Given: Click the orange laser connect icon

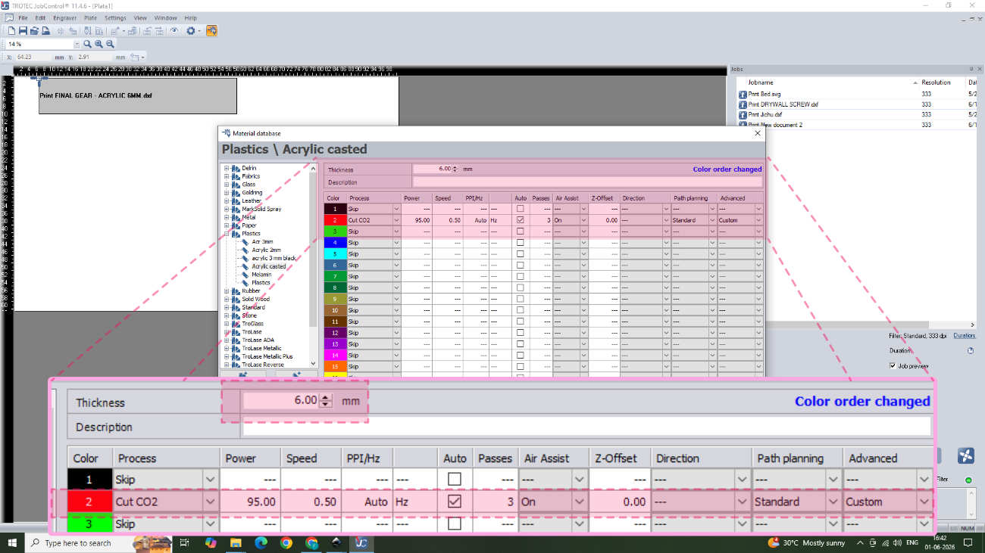Looking at the screenshot, I should [211, 31].
